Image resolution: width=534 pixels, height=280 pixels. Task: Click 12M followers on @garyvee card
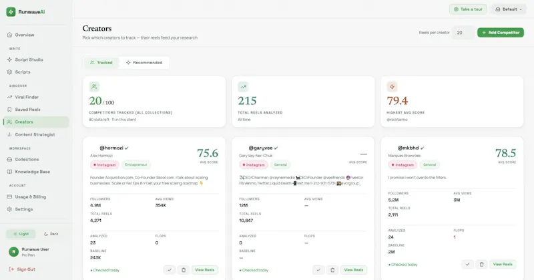(x=244, y=205)
